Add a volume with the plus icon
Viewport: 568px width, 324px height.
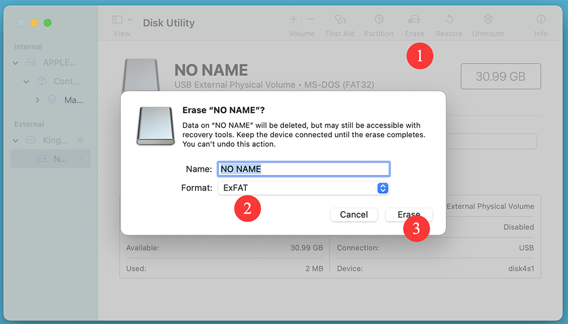click(294, 19)
